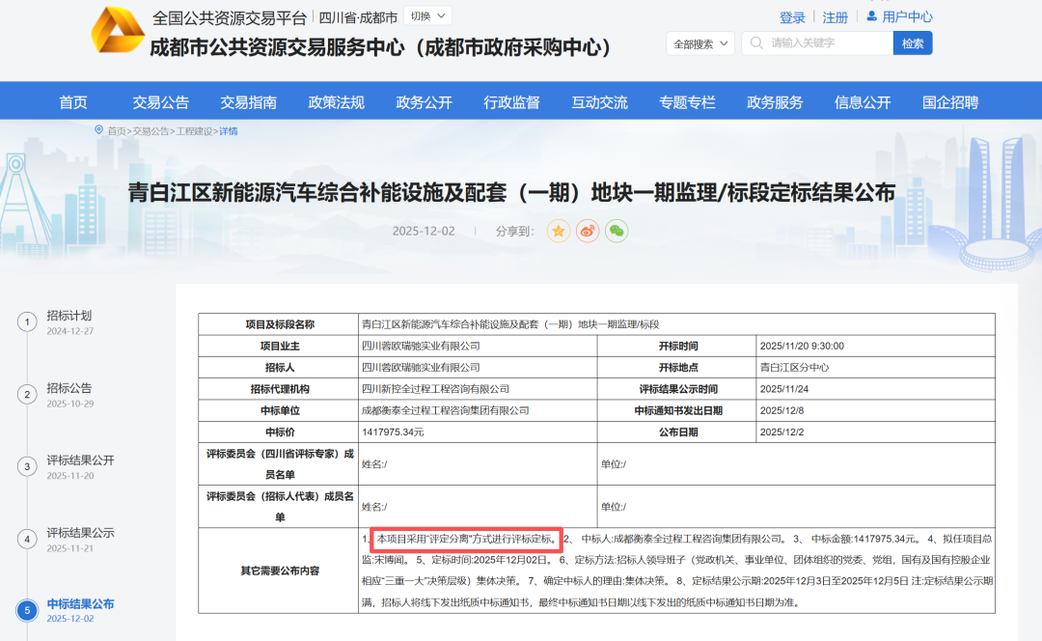Click the user center person icon
1042x641 pixels.
tap(871, 16)
